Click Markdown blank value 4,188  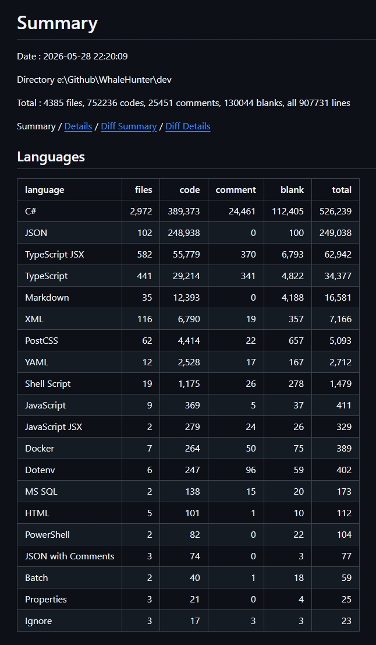click(x=293, y=297)
